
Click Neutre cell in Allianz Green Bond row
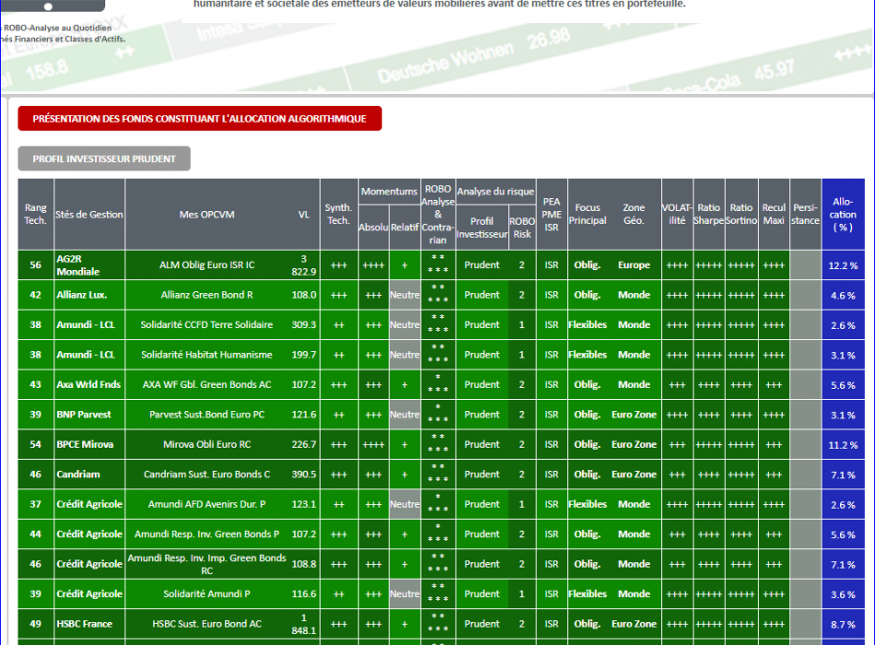[404, 295]
